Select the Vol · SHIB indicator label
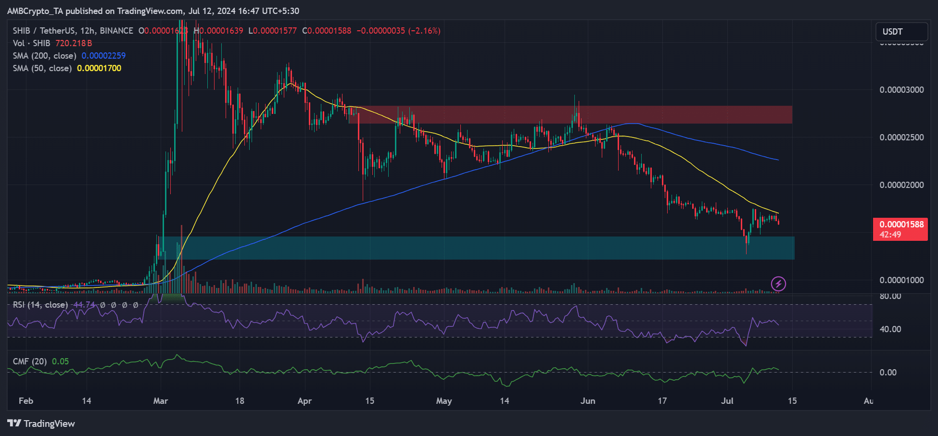Image resolution: width=938 pixels, height=436 pixels. tap(31, 43)
